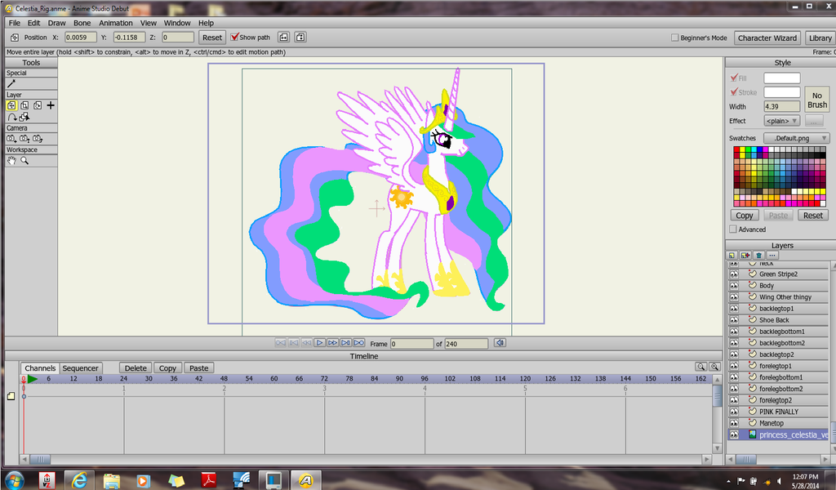Click the Play button

(x=319, y=343)
